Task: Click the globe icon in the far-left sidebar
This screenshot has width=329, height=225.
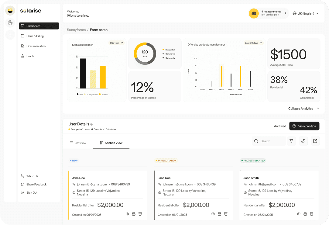Action: pyautogui.click(x=10, y=23)
